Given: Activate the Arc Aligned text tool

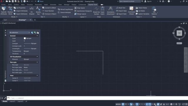Looking at the screenshot, I should click(32, 11).
